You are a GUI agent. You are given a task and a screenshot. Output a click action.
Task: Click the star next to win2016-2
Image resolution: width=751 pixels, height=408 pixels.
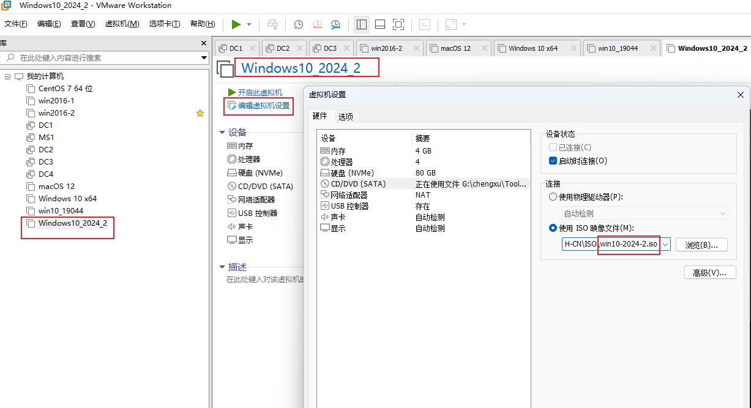[200, 113]
